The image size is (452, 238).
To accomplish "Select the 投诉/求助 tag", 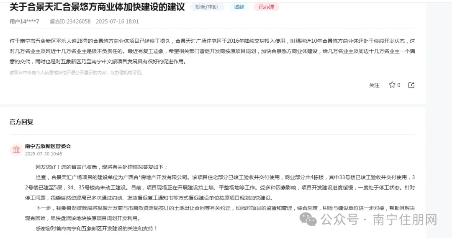I will coord(206,7).
